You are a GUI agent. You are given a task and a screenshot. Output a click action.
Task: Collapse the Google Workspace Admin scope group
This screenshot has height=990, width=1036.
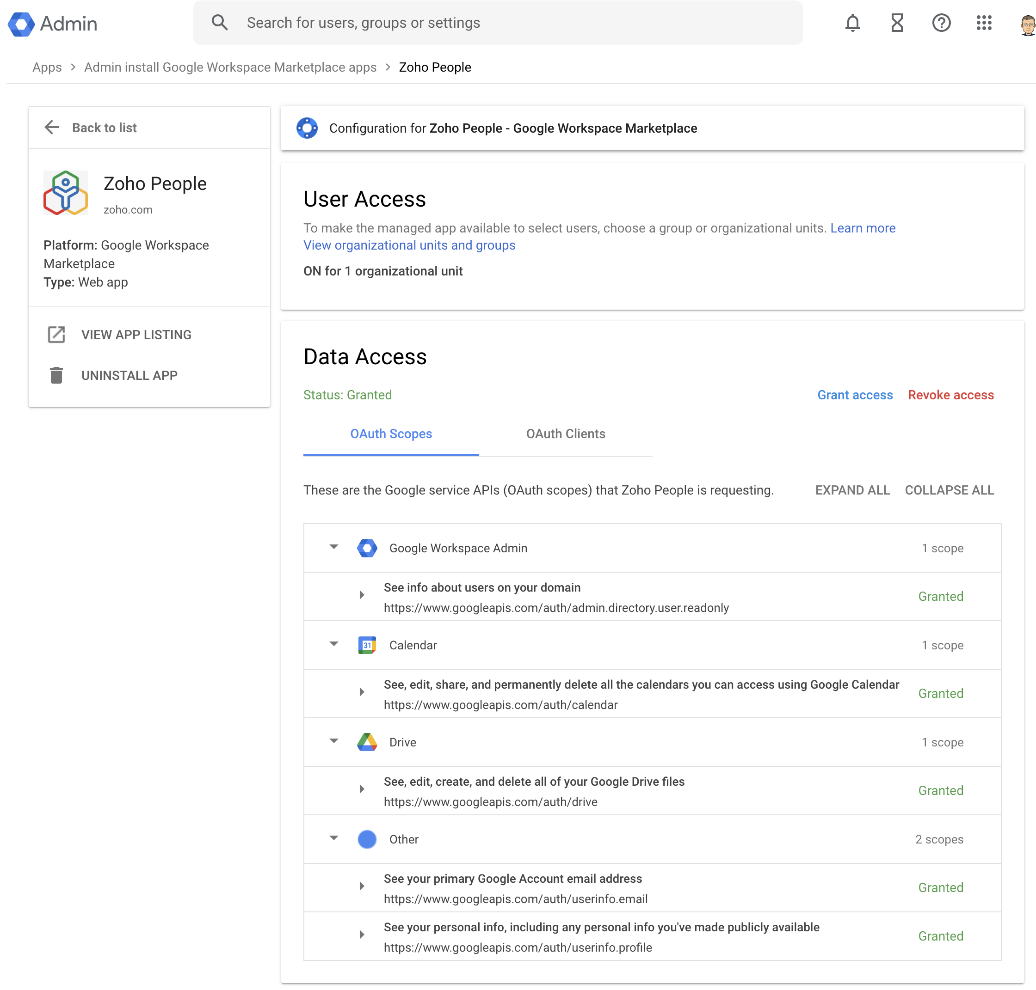coord(334,547)
